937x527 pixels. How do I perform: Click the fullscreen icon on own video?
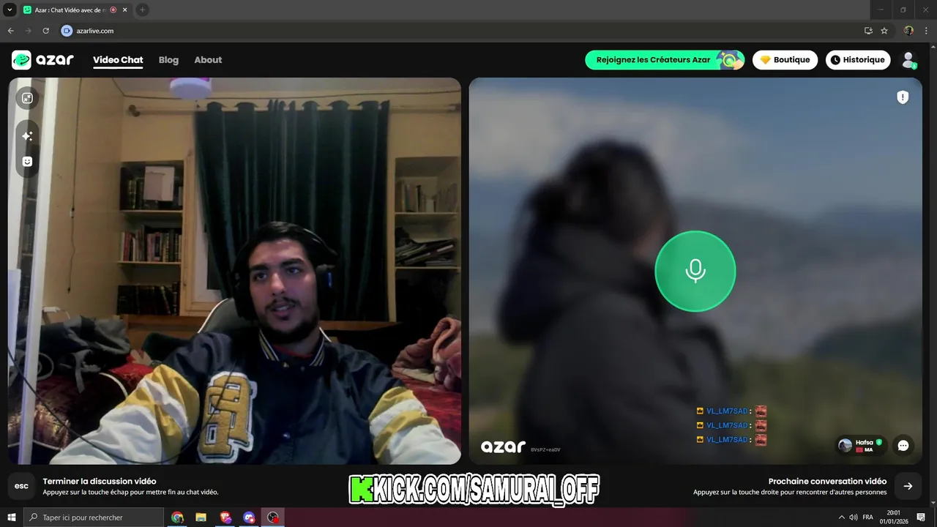click(x=27, y=98)
